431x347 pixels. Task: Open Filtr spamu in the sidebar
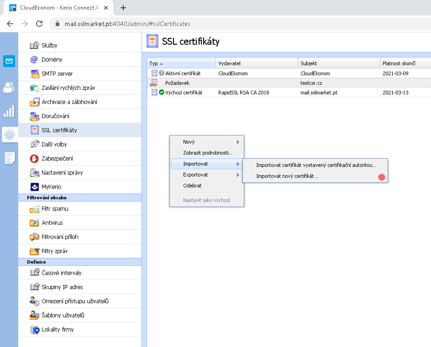pyautogui.click(x=55, y=209)
